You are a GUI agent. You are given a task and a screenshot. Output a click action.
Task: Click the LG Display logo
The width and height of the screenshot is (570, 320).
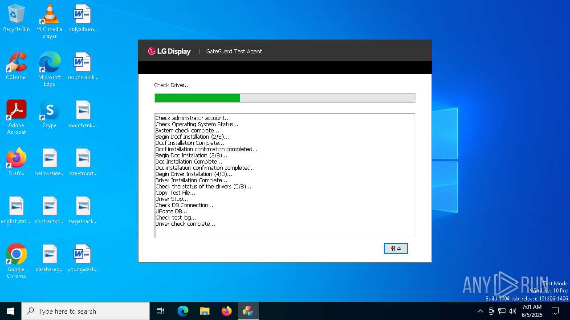tap(169, 51)
